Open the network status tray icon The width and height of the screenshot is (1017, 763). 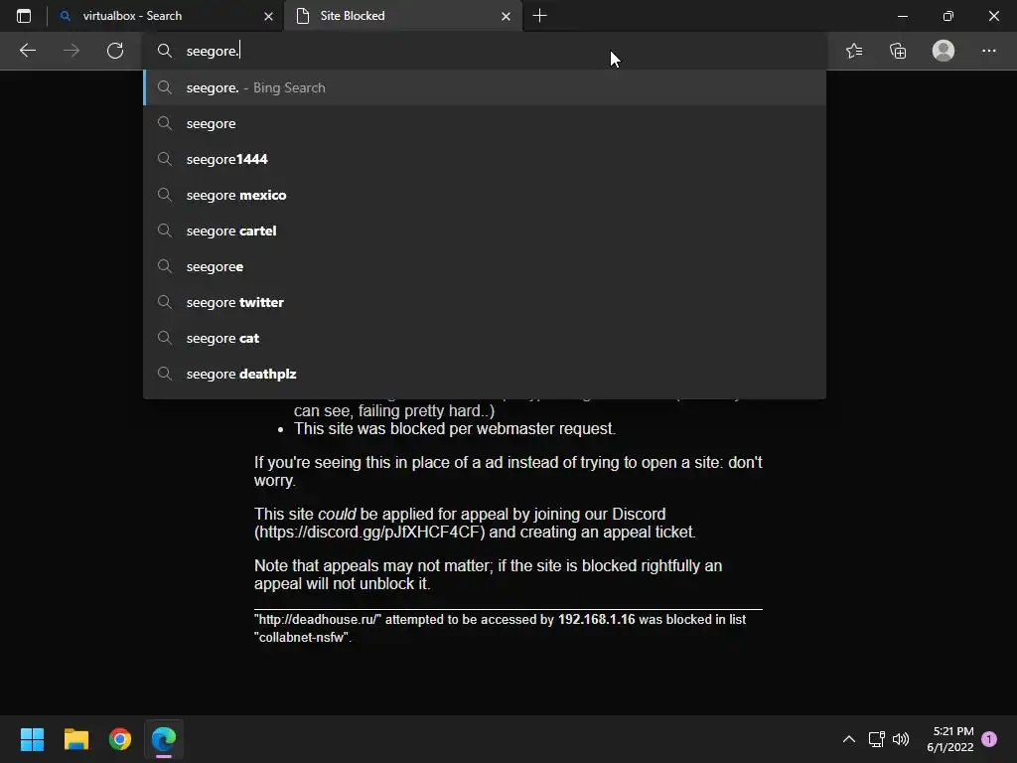pyautogui.click(x=876, y=739)
